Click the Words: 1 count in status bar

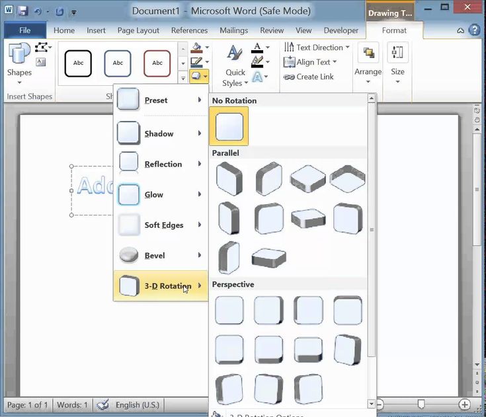tap(72, 405)
